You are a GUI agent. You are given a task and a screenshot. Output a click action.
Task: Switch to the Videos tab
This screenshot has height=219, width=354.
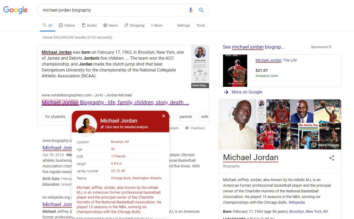67,25
